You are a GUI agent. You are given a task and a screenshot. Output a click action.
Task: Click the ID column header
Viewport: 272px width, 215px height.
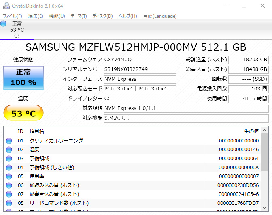21,131
